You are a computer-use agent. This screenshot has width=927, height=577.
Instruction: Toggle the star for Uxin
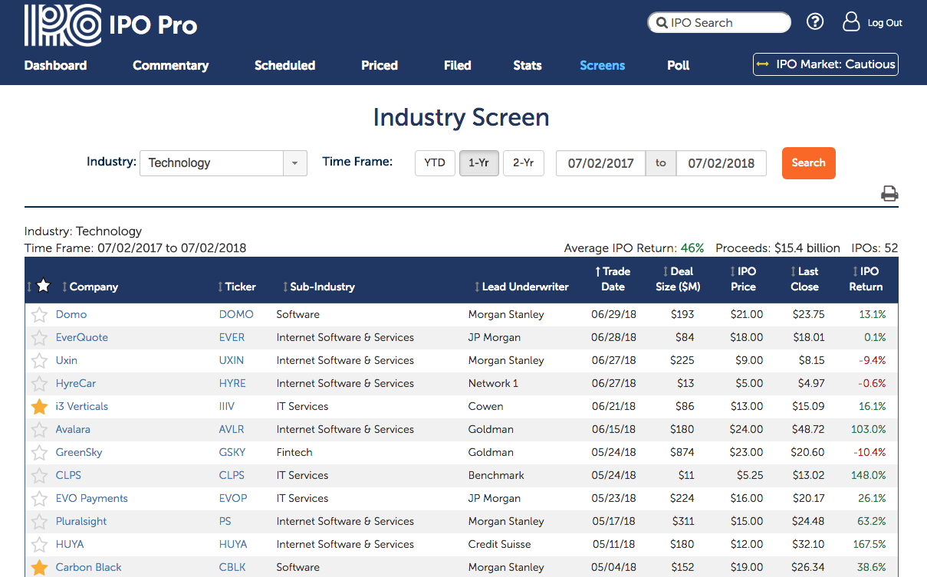[39, 360]
